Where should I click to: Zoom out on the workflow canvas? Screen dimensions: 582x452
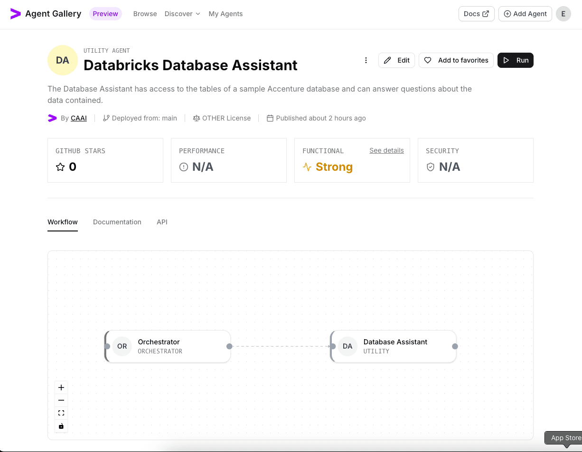coord(61,400)
